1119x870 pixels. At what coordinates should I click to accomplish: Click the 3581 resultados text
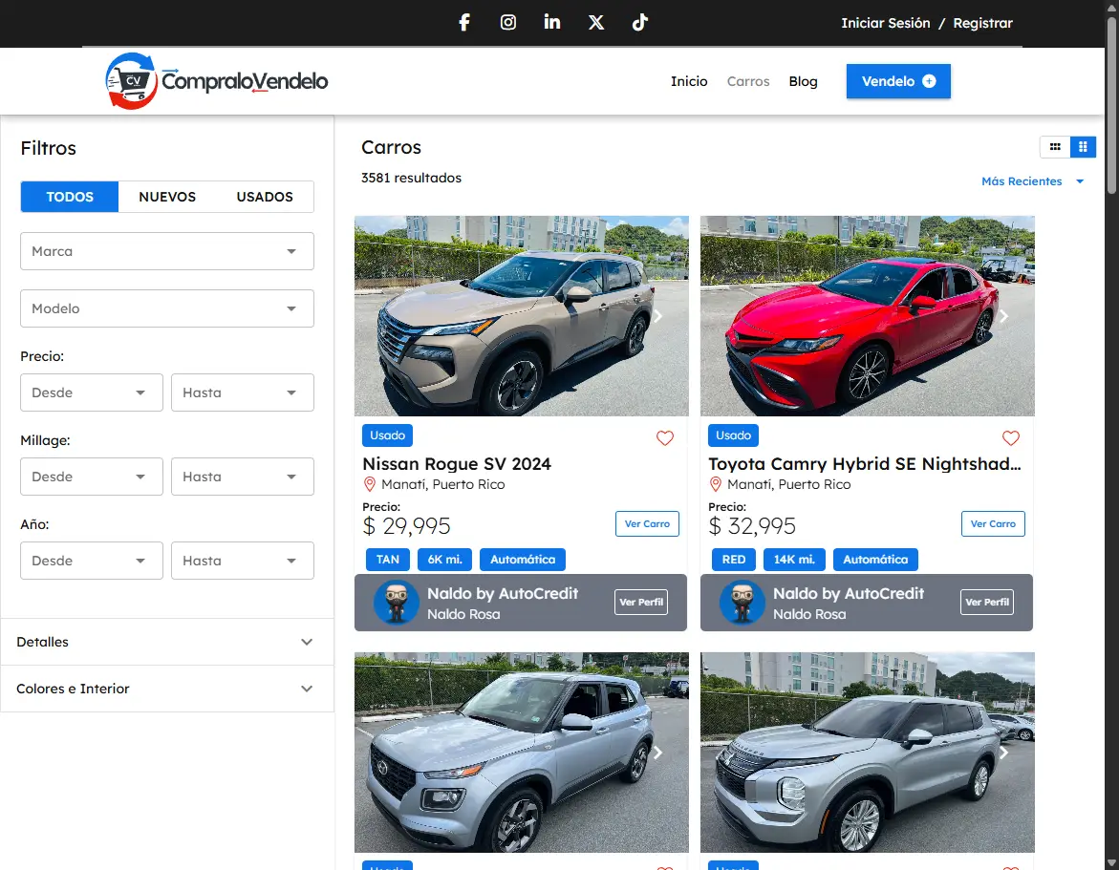point(411,178)
